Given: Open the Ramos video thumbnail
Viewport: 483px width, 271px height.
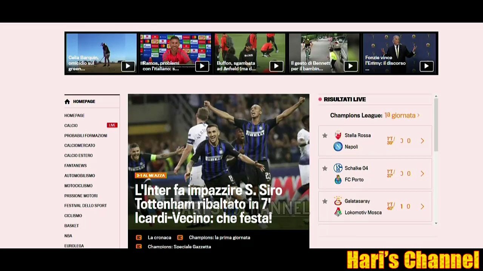Looking at the screenshot, I should coord(175,53).
